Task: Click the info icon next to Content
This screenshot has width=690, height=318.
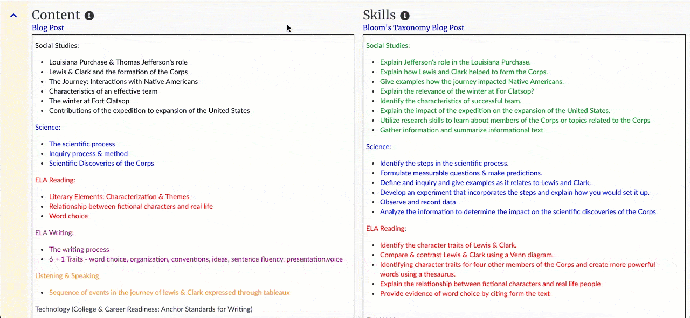Action: pos(89,16)
